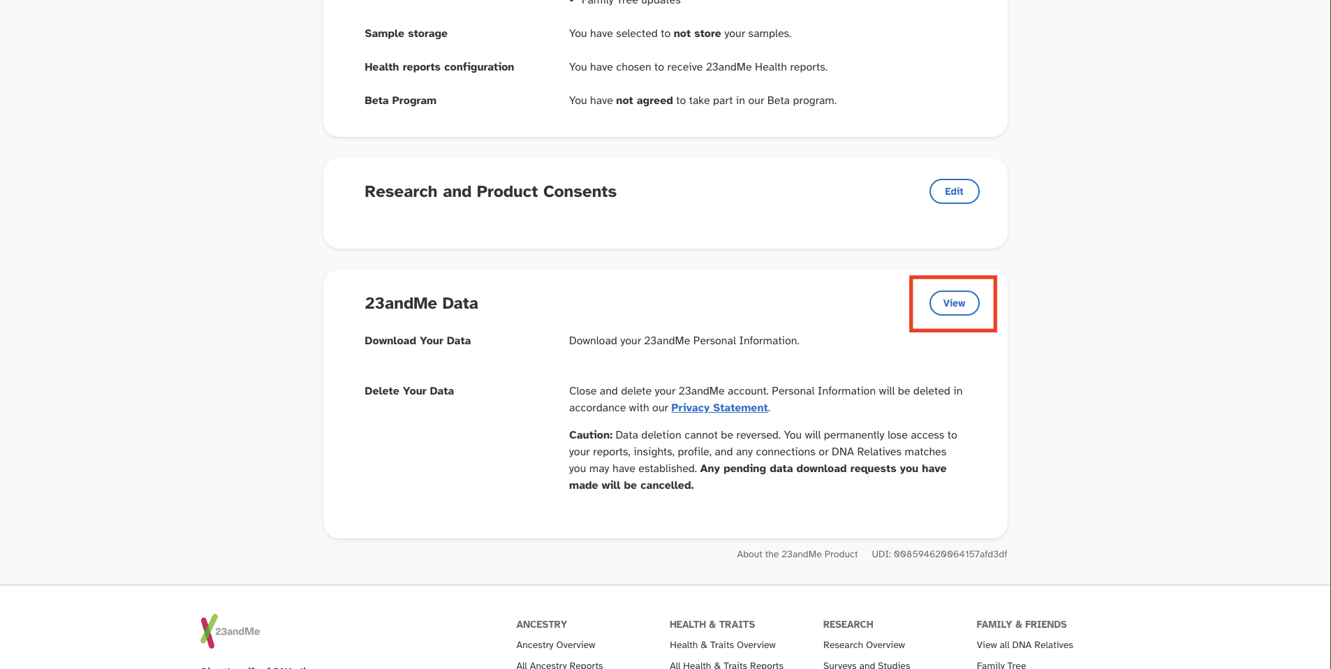The width and height of the screenshot is (1331, 669).
Task: Click the 23andMe logo in the footer
Action: pyautogui.click(x=230, y=631)
